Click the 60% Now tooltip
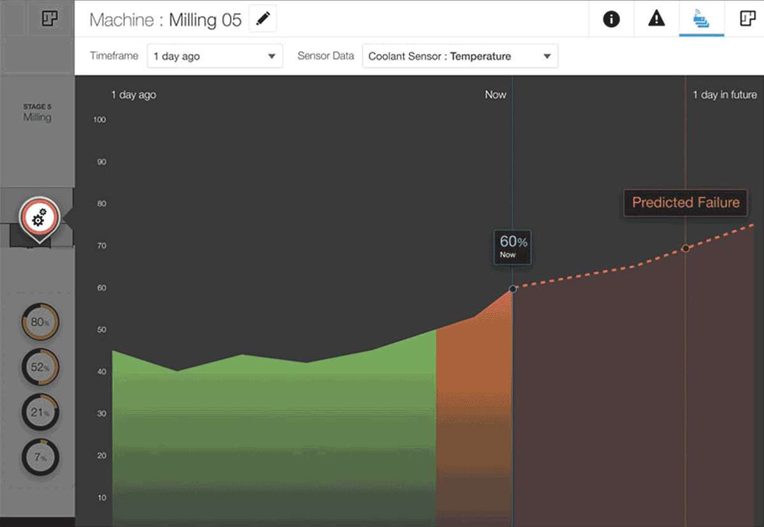Screen dimensions: 764x527 coord(513,246)
